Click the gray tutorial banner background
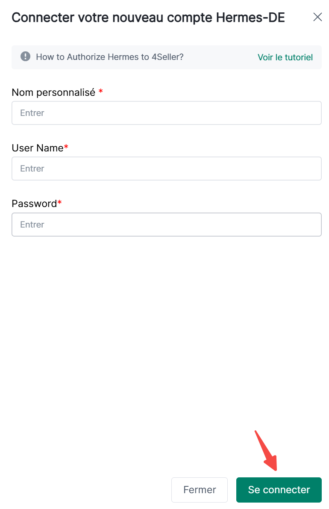The image size is (329, 509). [x=220, y=57]
